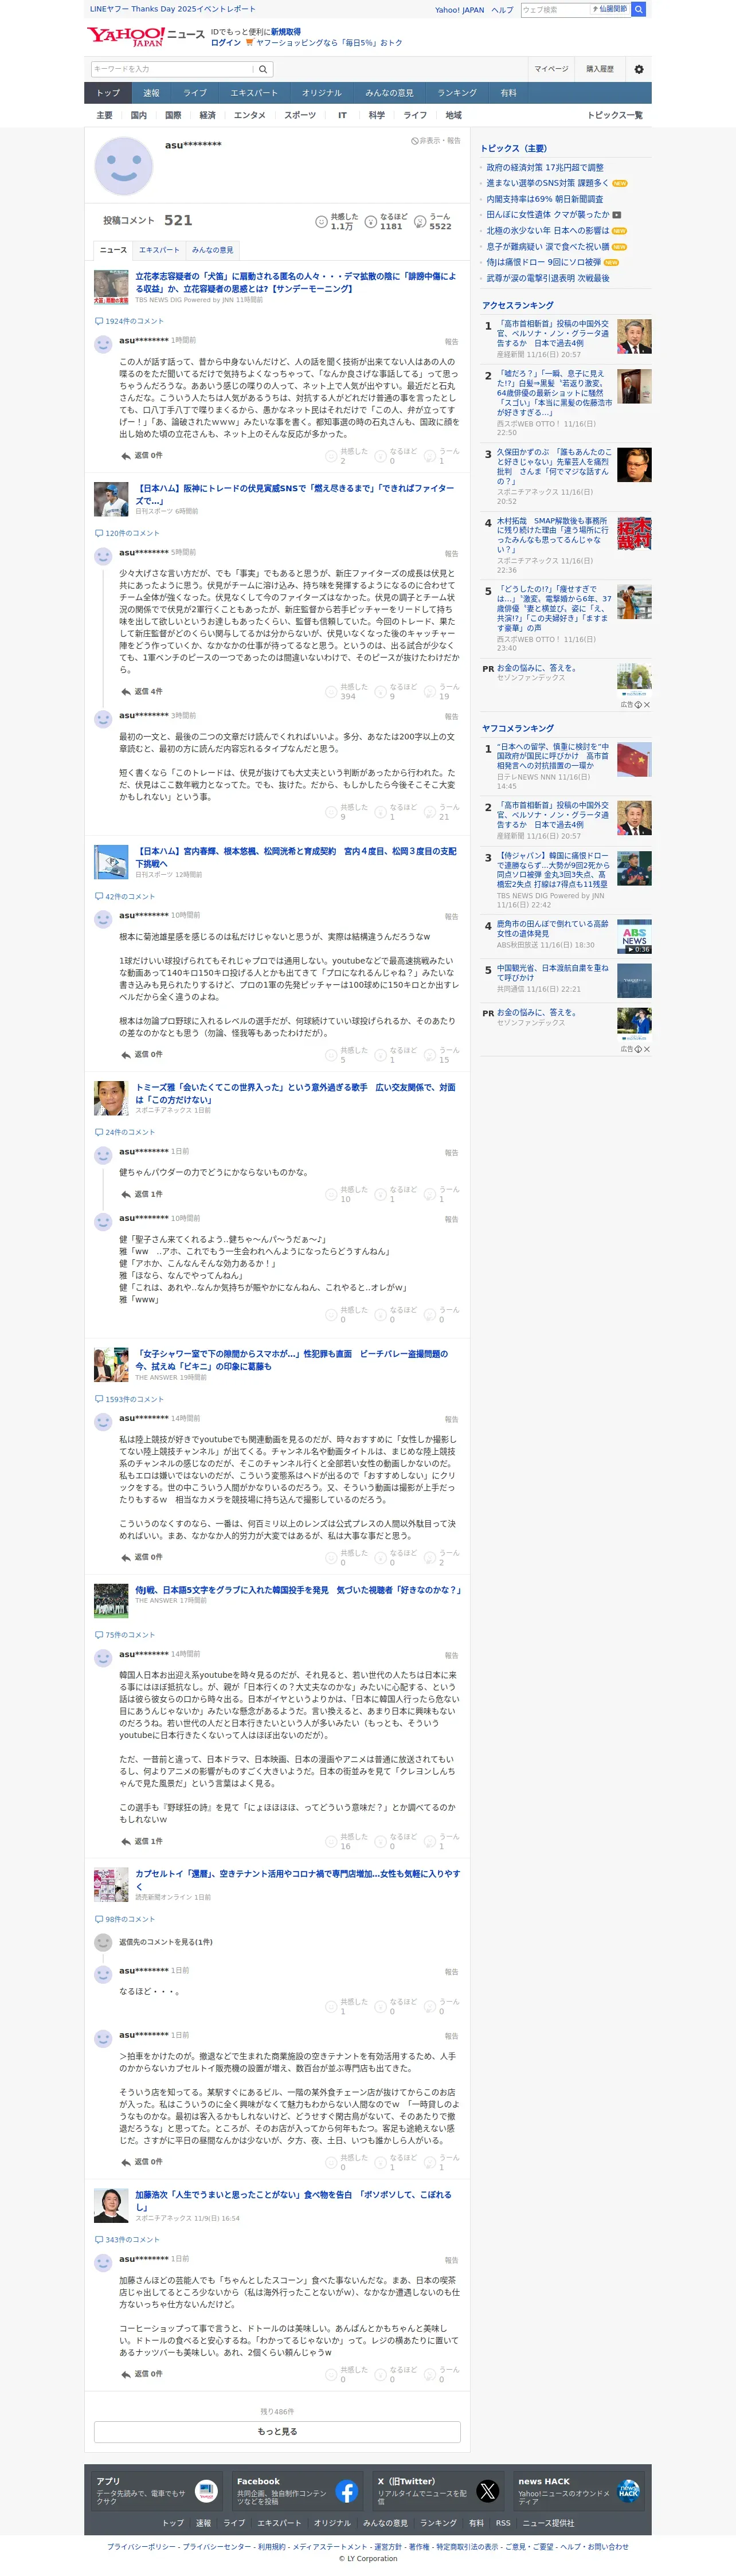
Task: Toggle うーん with count 19
Action: [x=442, y=691]
